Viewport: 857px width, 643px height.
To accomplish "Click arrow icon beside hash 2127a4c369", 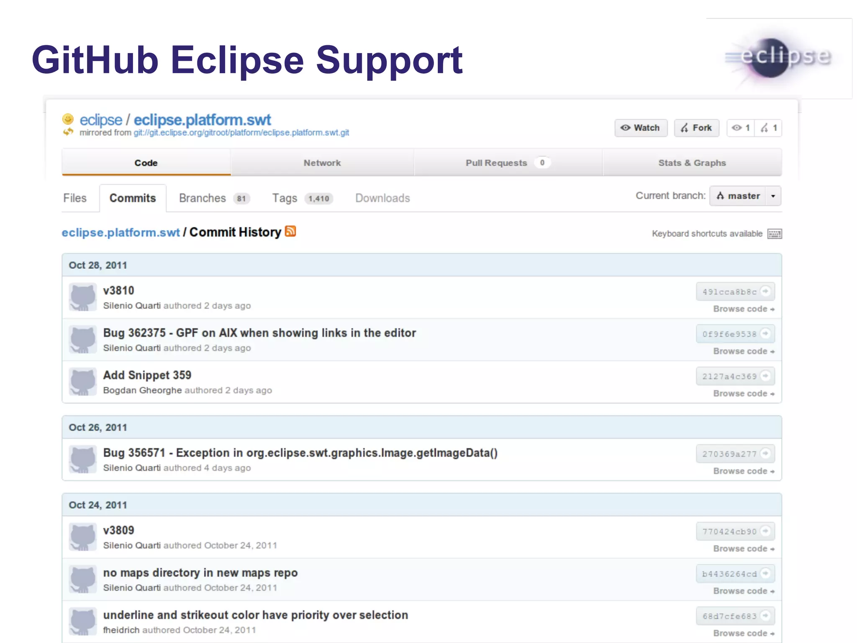I will (x=765, y=376).
